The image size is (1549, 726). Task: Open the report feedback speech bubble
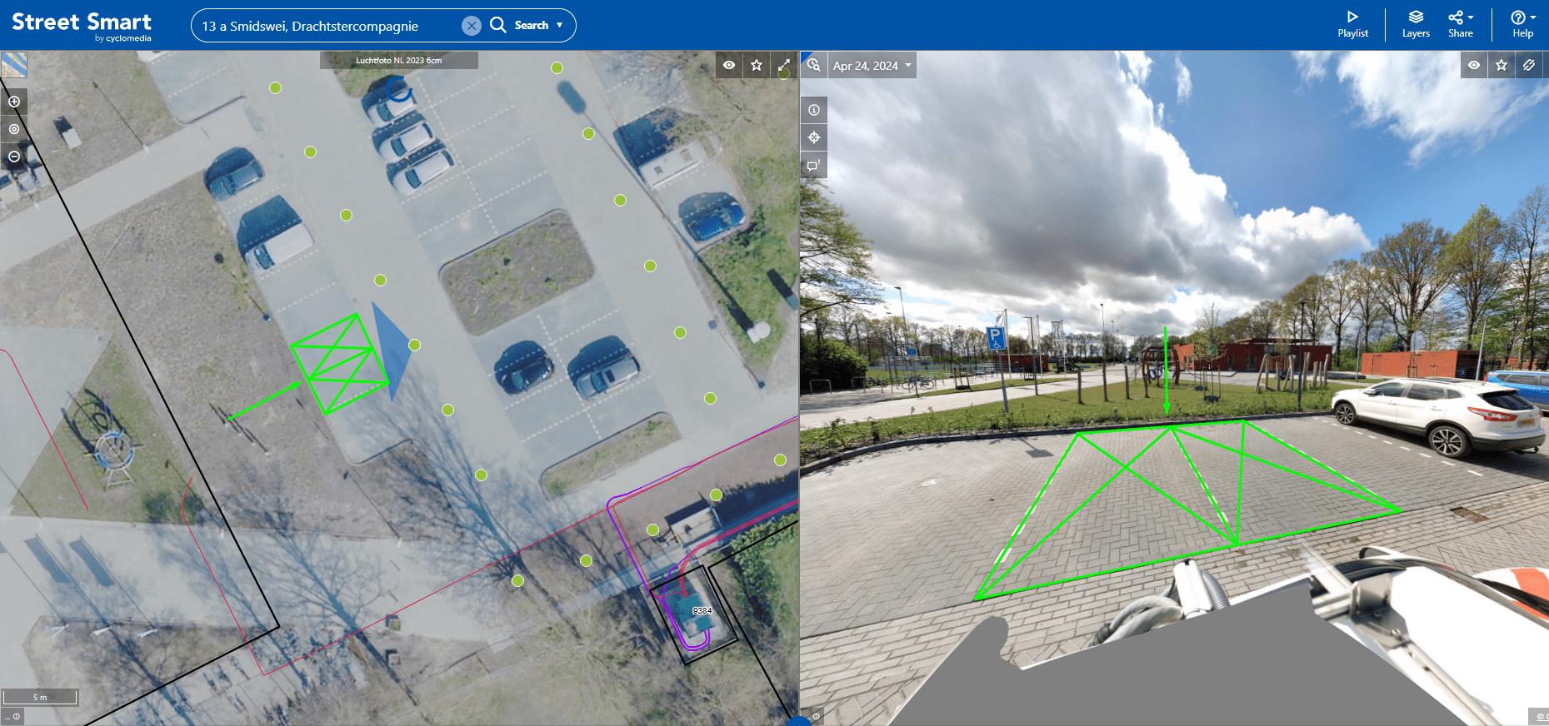(x=814, y=166)
